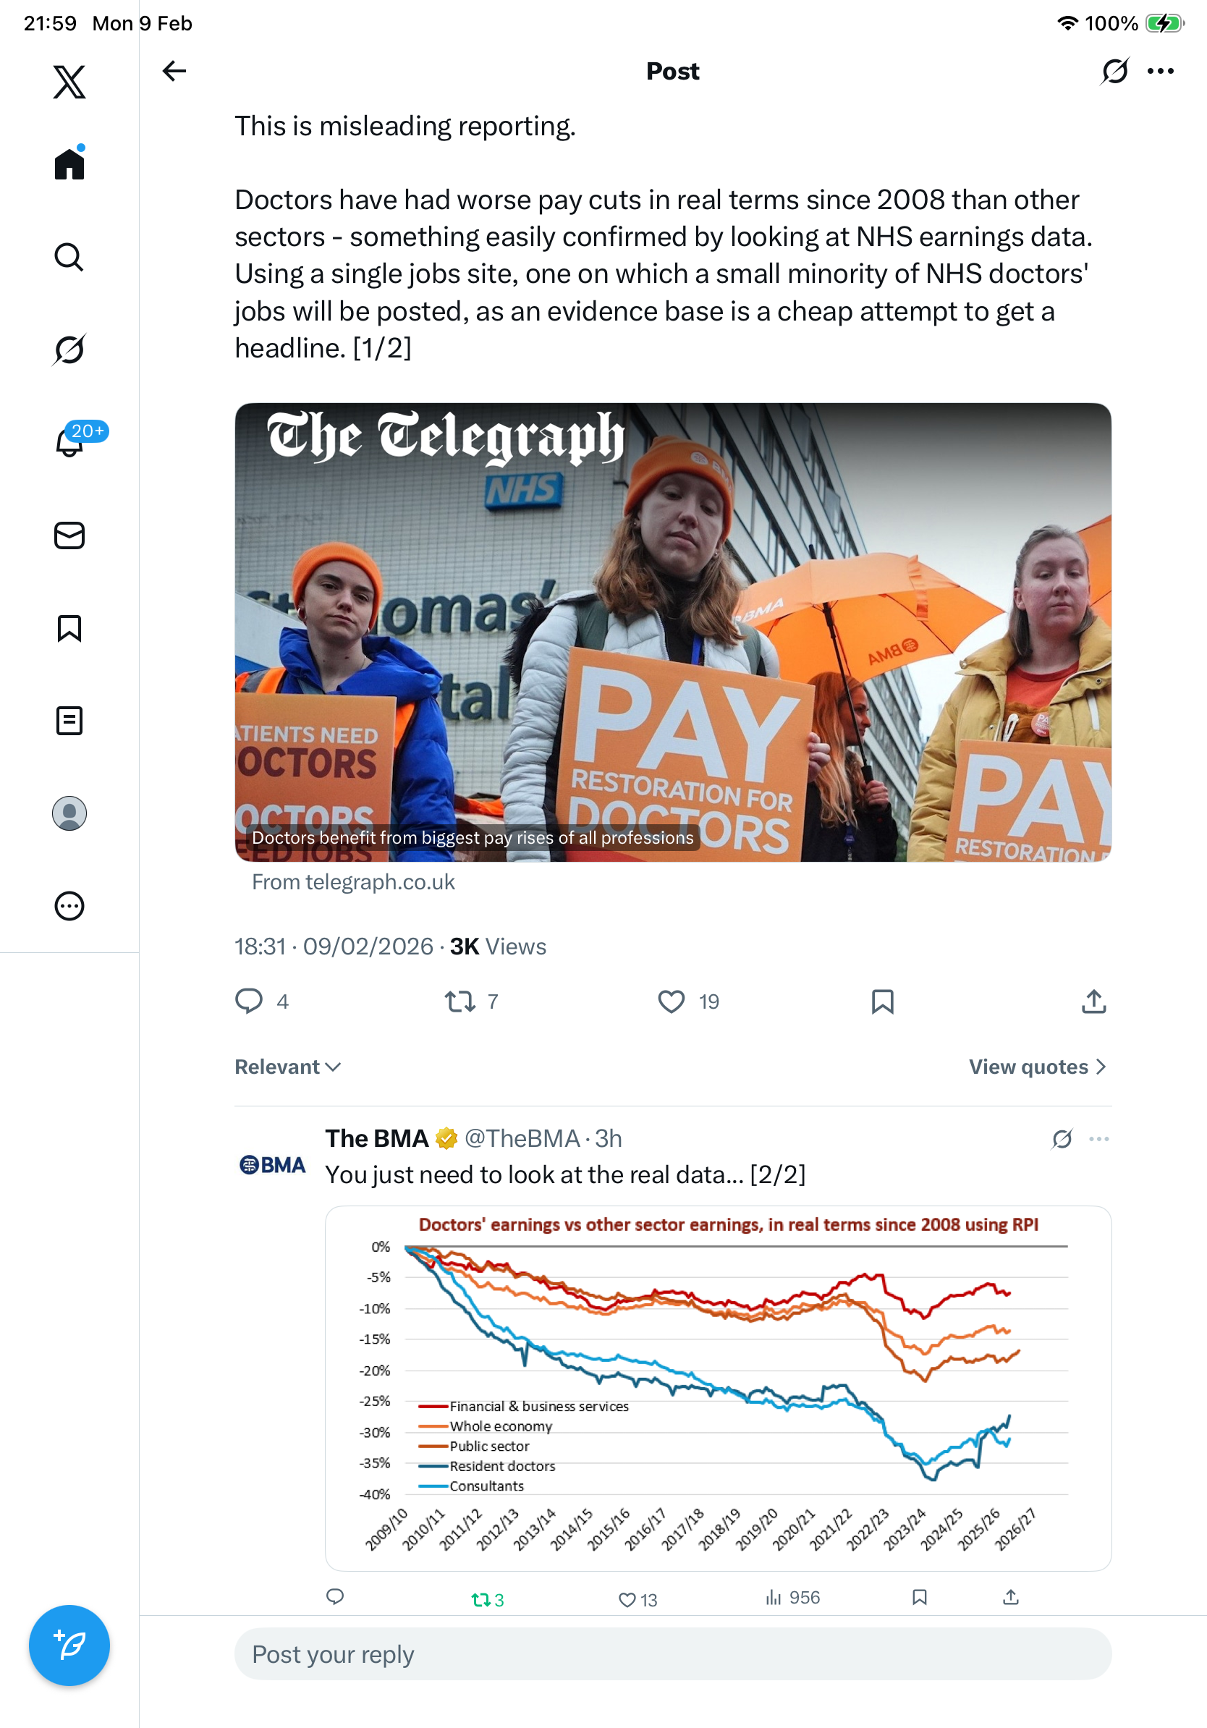The width and height of the screenshot is (1207, 1728).
Task: Open Search from the sidebar
Action: [69, 257]
